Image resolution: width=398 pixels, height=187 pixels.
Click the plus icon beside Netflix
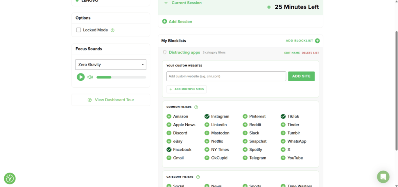tap(207, 141)
